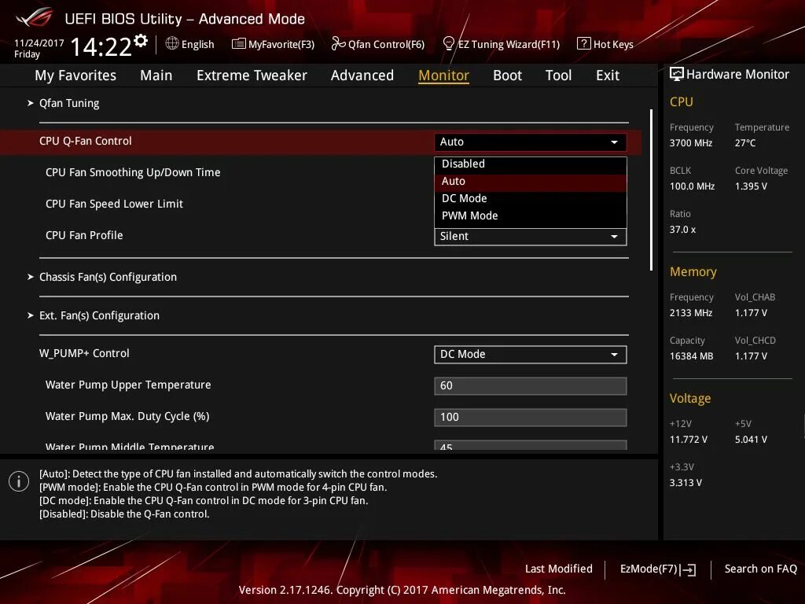Click the Capacity 16384 MB value
The image size is (805, 604).
(x=691, y=355)
